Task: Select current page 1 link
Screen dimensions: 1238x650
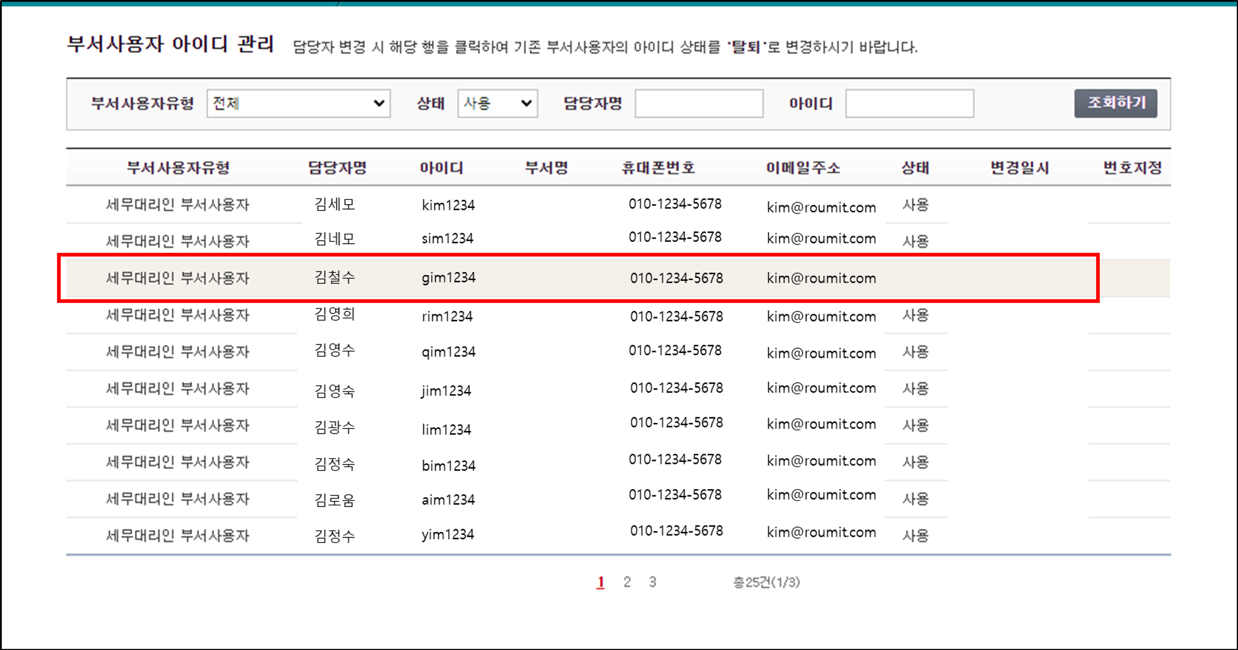Action: point(600,582)
